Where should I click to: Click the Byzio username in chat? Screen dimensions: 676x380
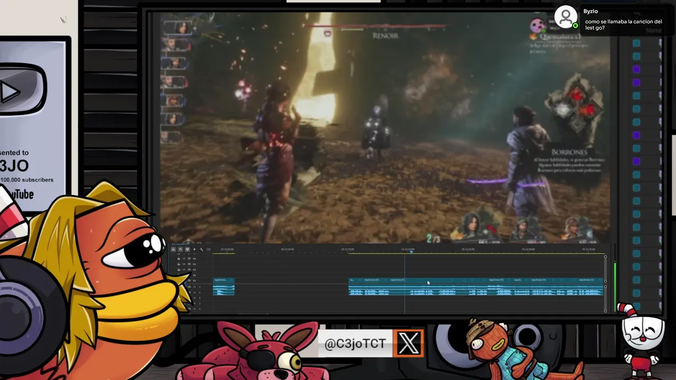[x=591, y=11]
